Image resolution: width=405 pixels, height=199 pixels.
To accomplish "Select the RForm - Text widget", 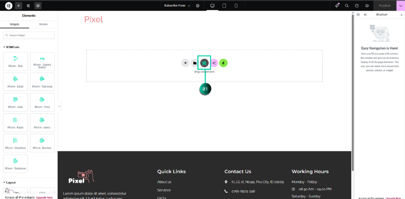I will pos(16,61).
